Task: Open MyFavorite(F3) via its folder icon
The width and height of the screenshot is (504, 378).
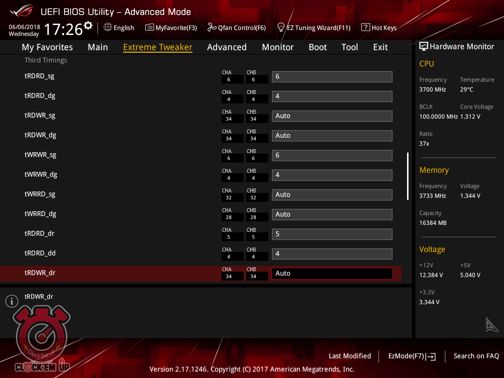Action: [150, 28]
